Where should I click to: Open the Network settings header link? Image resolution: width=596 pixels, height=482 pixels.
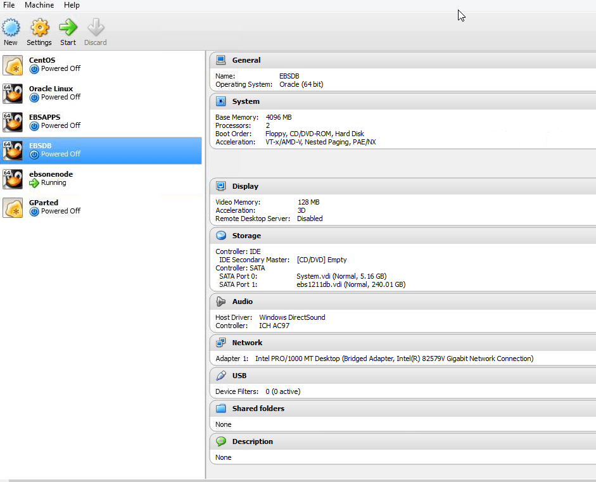[x=247, y=343]
